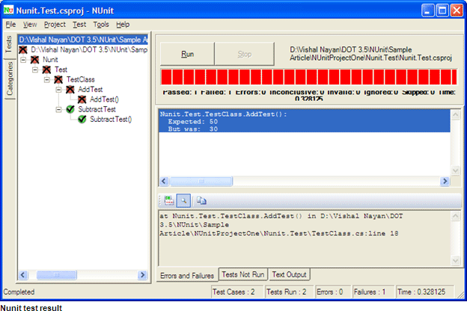Collapse the TestClass tree node
The width and height of the screenshot is (467, 311).
coord(46,80)
